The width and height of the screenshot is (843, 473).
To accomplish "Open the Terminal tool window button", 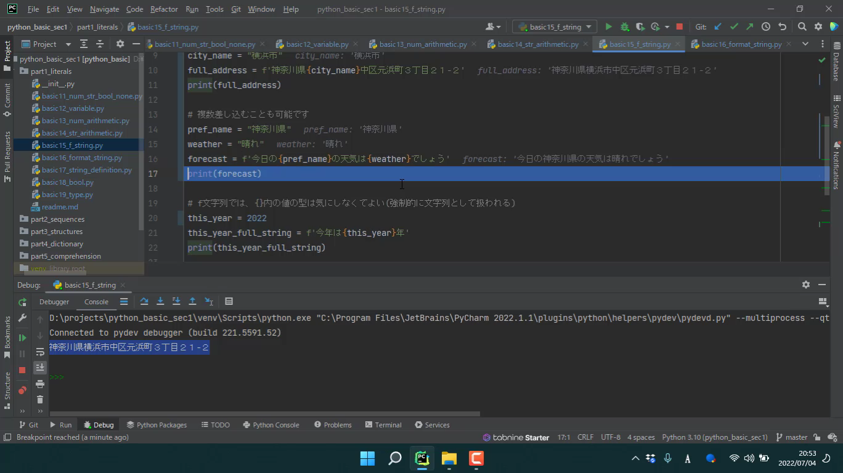I will click(x=383, y=425).
